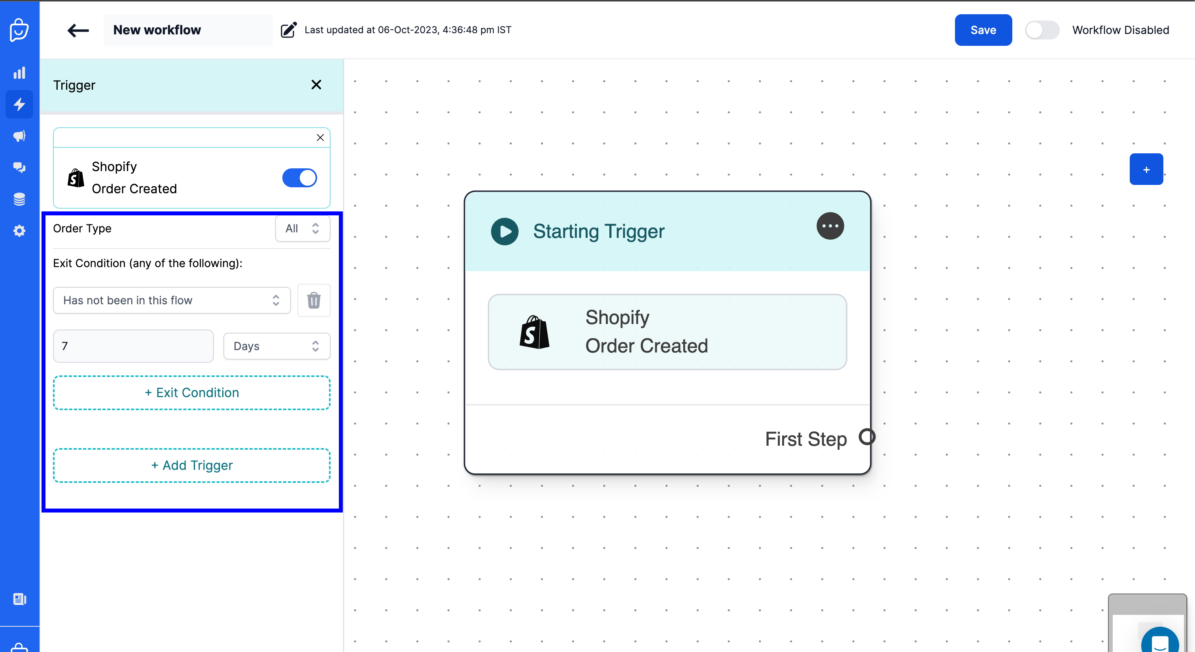Viewport: 1195px width, 652px height.
Task: Click the Trigger panel header label
Action: coord(74,84)
